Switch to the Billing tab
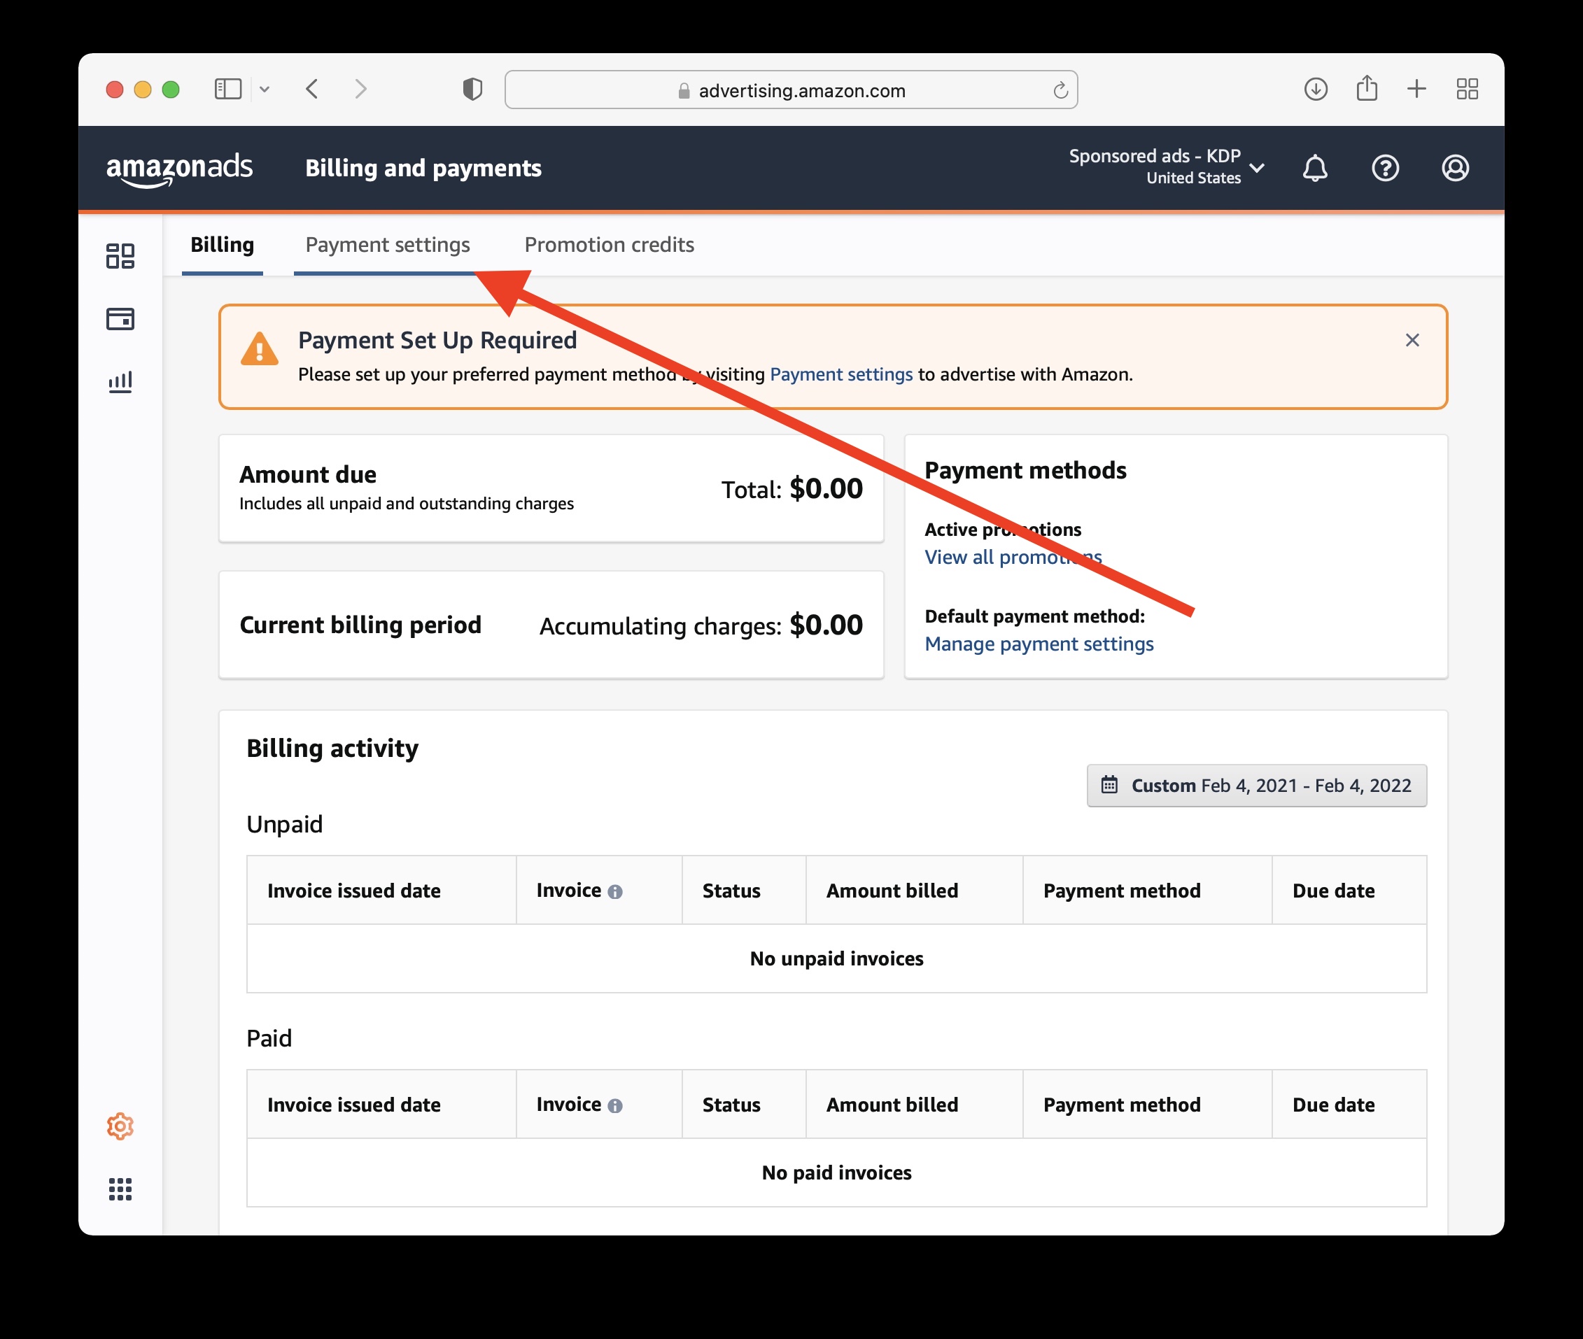Image resolution: width=1583 pixels, height=1339 pixels. point(222,245)
